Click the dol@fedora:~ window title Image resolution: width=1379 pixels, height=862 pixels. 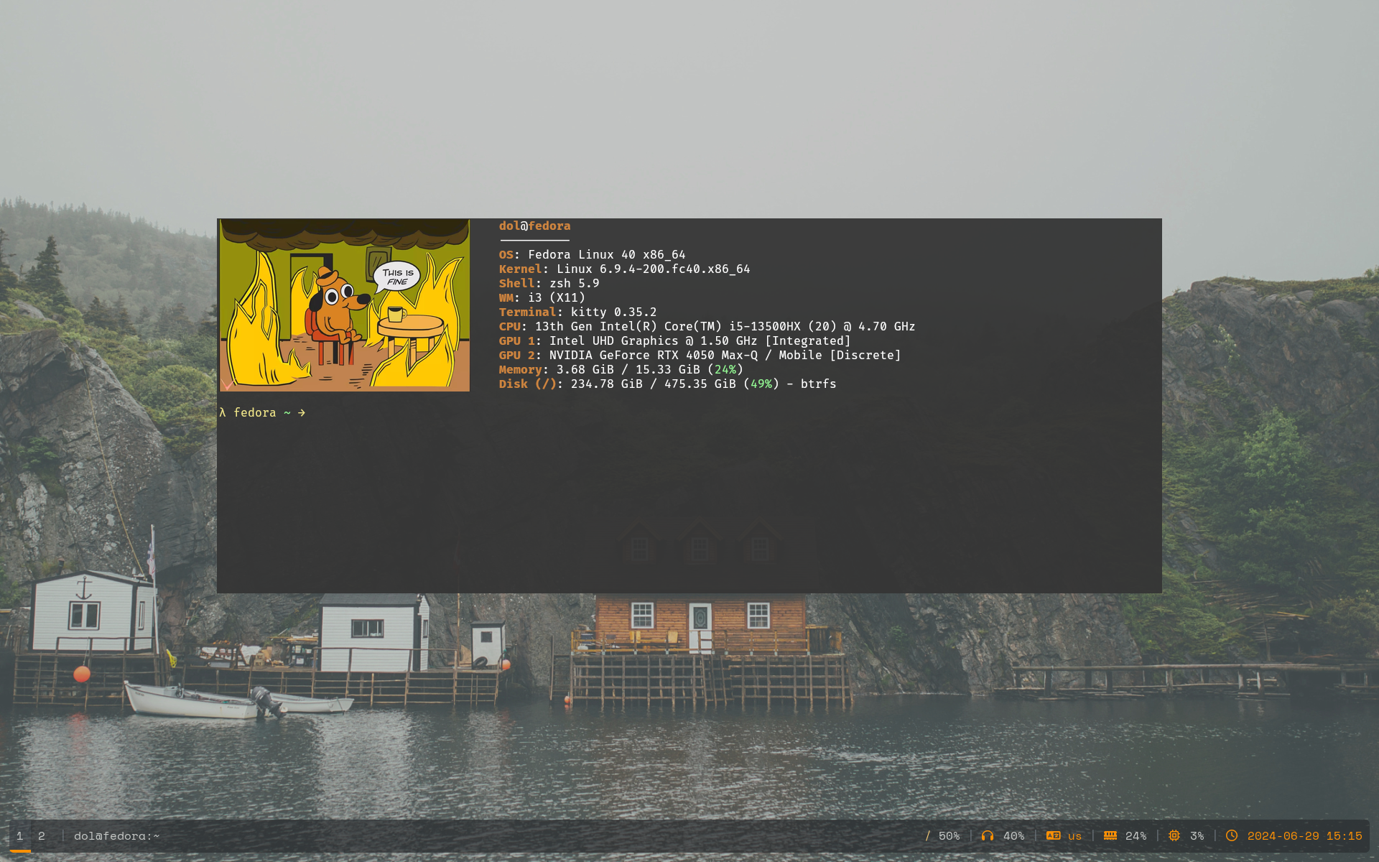[x=116, y=835]
